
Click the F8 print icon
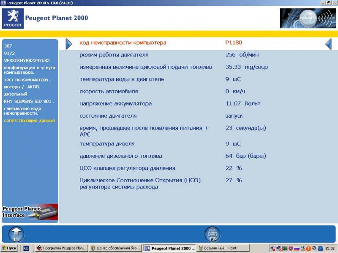[213, 234]
